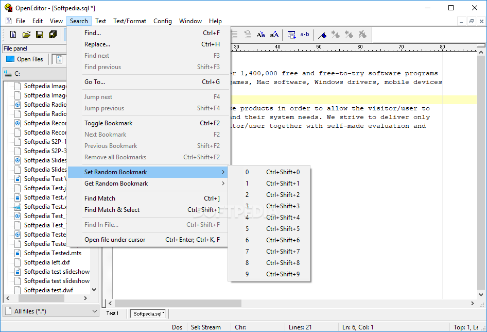Click the Save file toolbar icon
Screen dimensions: 487x332
tap(40, 35)
